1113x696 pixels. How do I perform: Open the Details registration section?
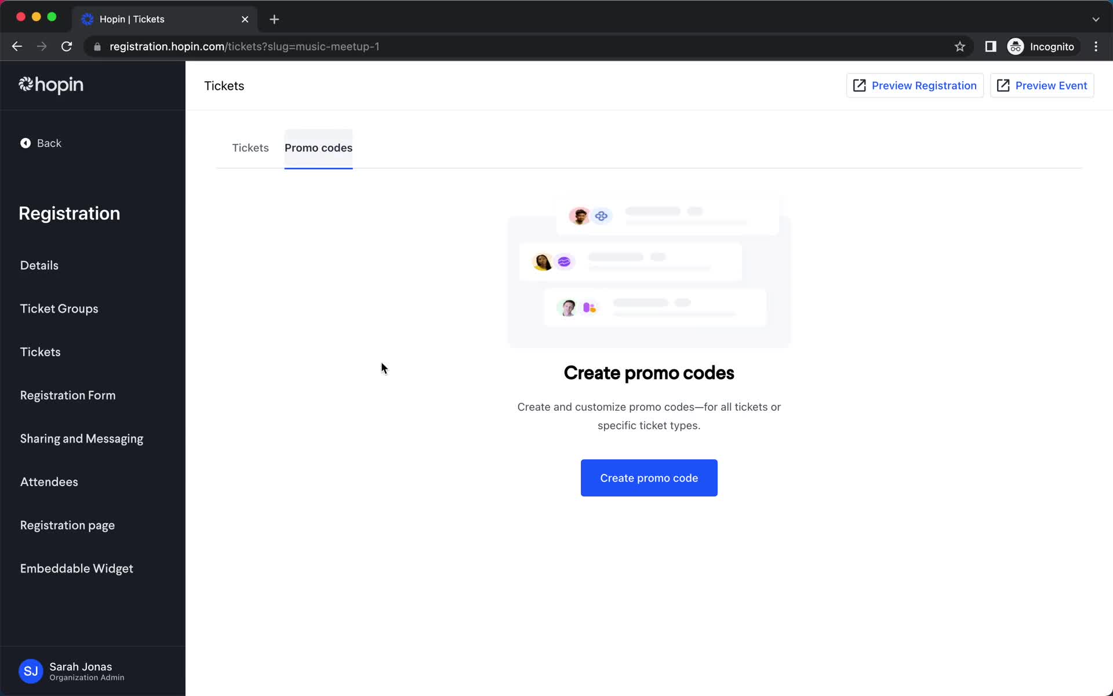(x=39, y=266)
